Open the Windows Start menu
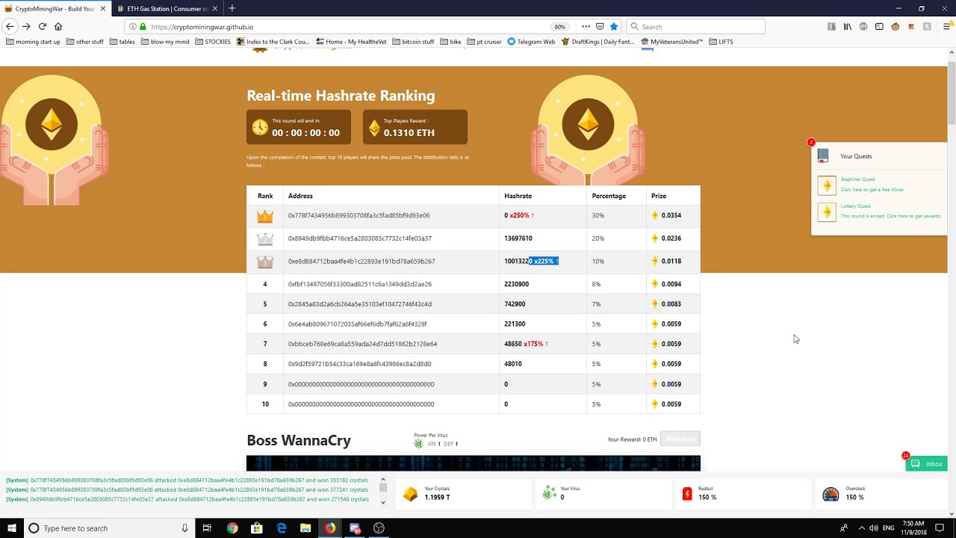This screenshot has height=538, width=956. click(x=11, y=528)
